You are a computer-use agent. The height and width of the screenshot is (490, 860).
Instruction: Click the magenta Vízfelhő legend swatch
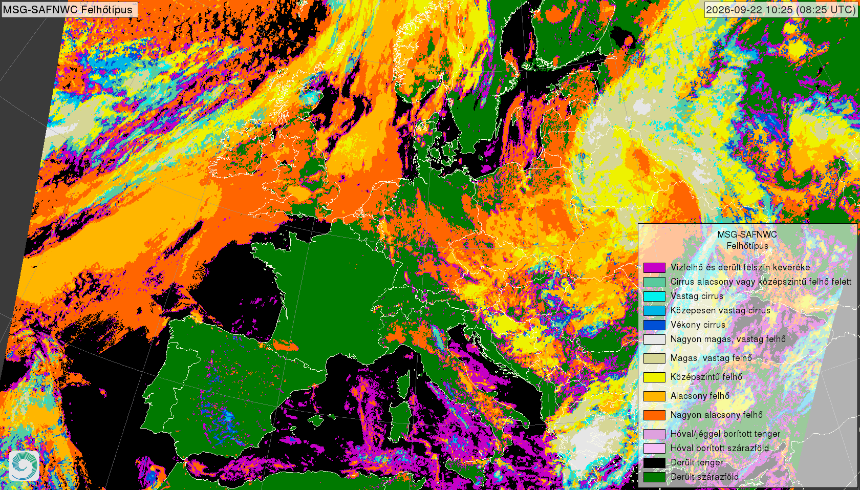point(654,267)
